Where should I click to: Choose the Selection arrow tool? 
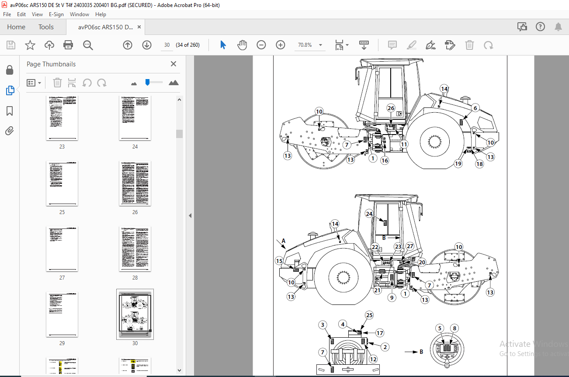click(223, 45)
